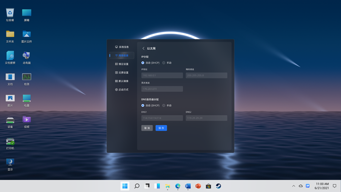Open the Windows Start menu
Viewport: 341px width, 192px height.
pos(125,186)
